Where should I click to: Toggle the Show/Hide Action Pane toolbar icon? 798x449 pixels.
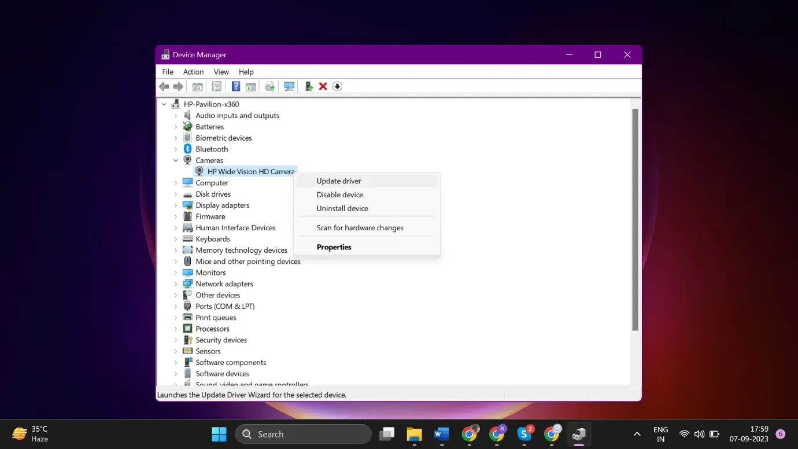pyautogui.click(x=250, y=86)
